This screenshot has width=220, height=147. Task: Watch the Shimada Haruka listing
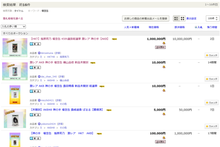point(212,102)
